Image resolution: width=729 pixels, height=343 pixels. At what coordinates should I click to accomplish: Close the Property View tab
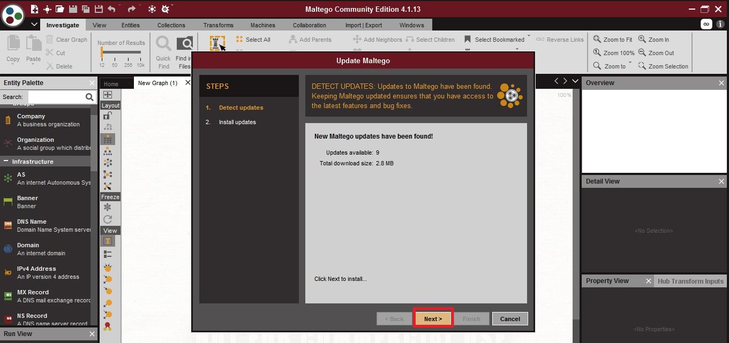(648, 281)
